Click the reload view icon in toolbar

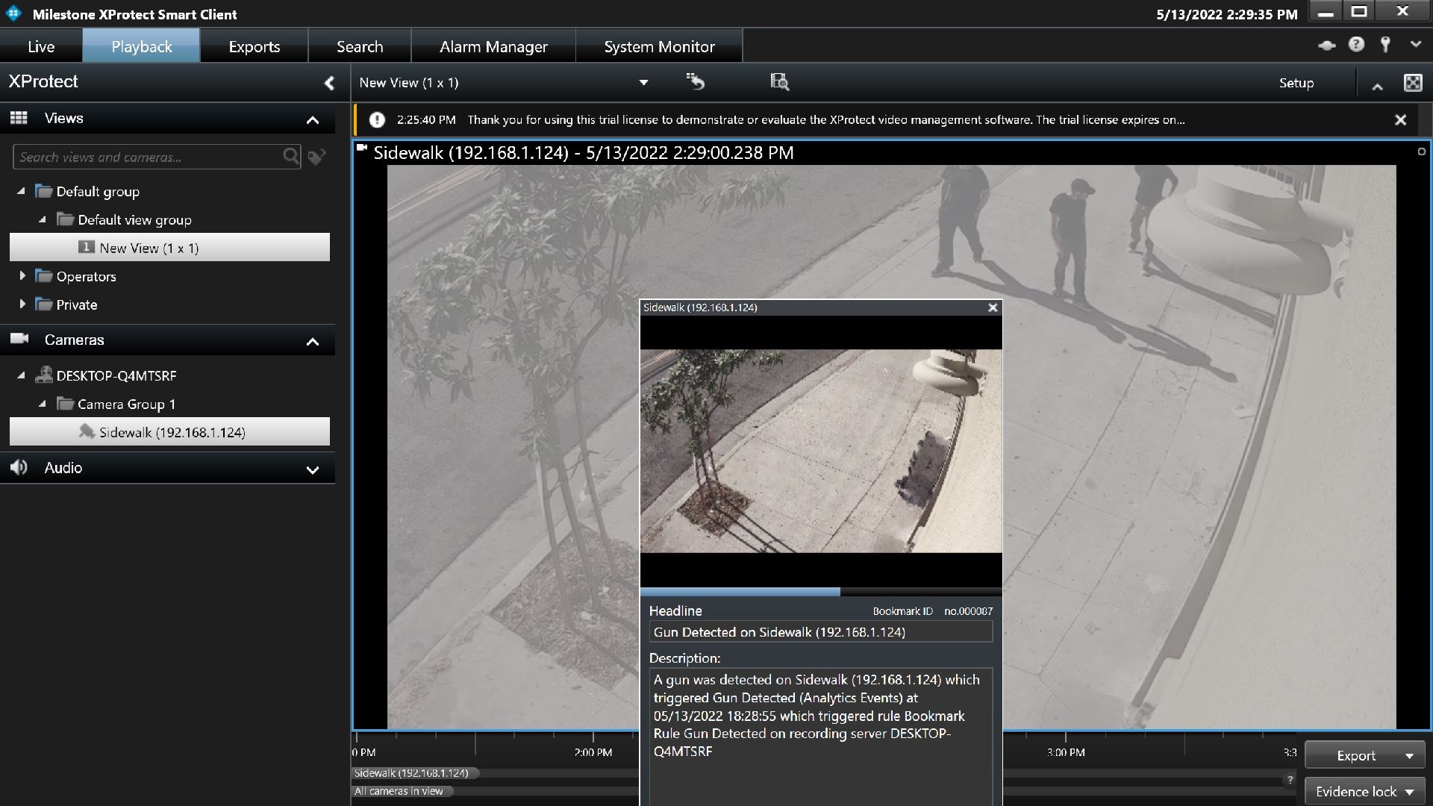click(x=696, y=81)
